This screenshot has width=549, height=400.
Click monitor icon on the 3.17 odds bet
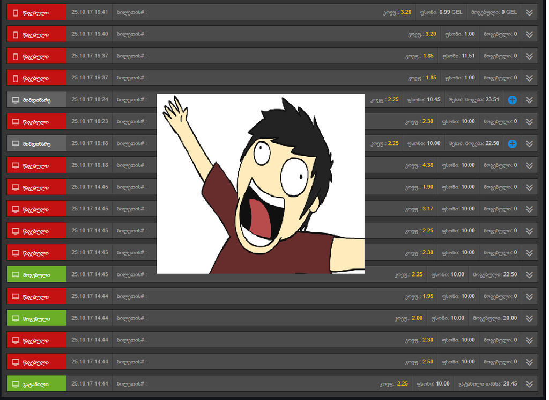tap(16, 209)
